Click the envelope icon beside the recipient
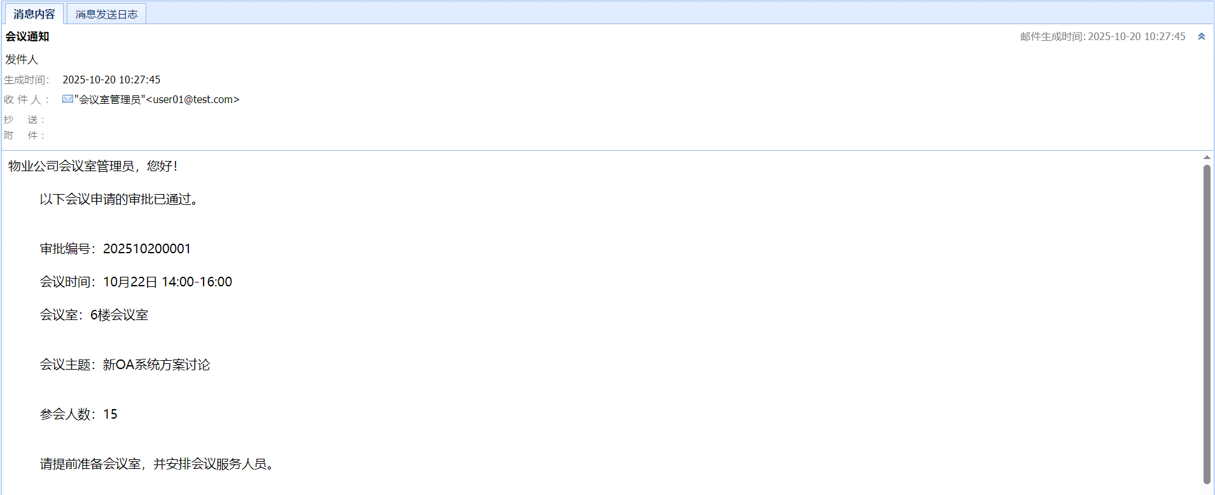This screenshot has height=495, width=1215. click(x=67, y=99)
